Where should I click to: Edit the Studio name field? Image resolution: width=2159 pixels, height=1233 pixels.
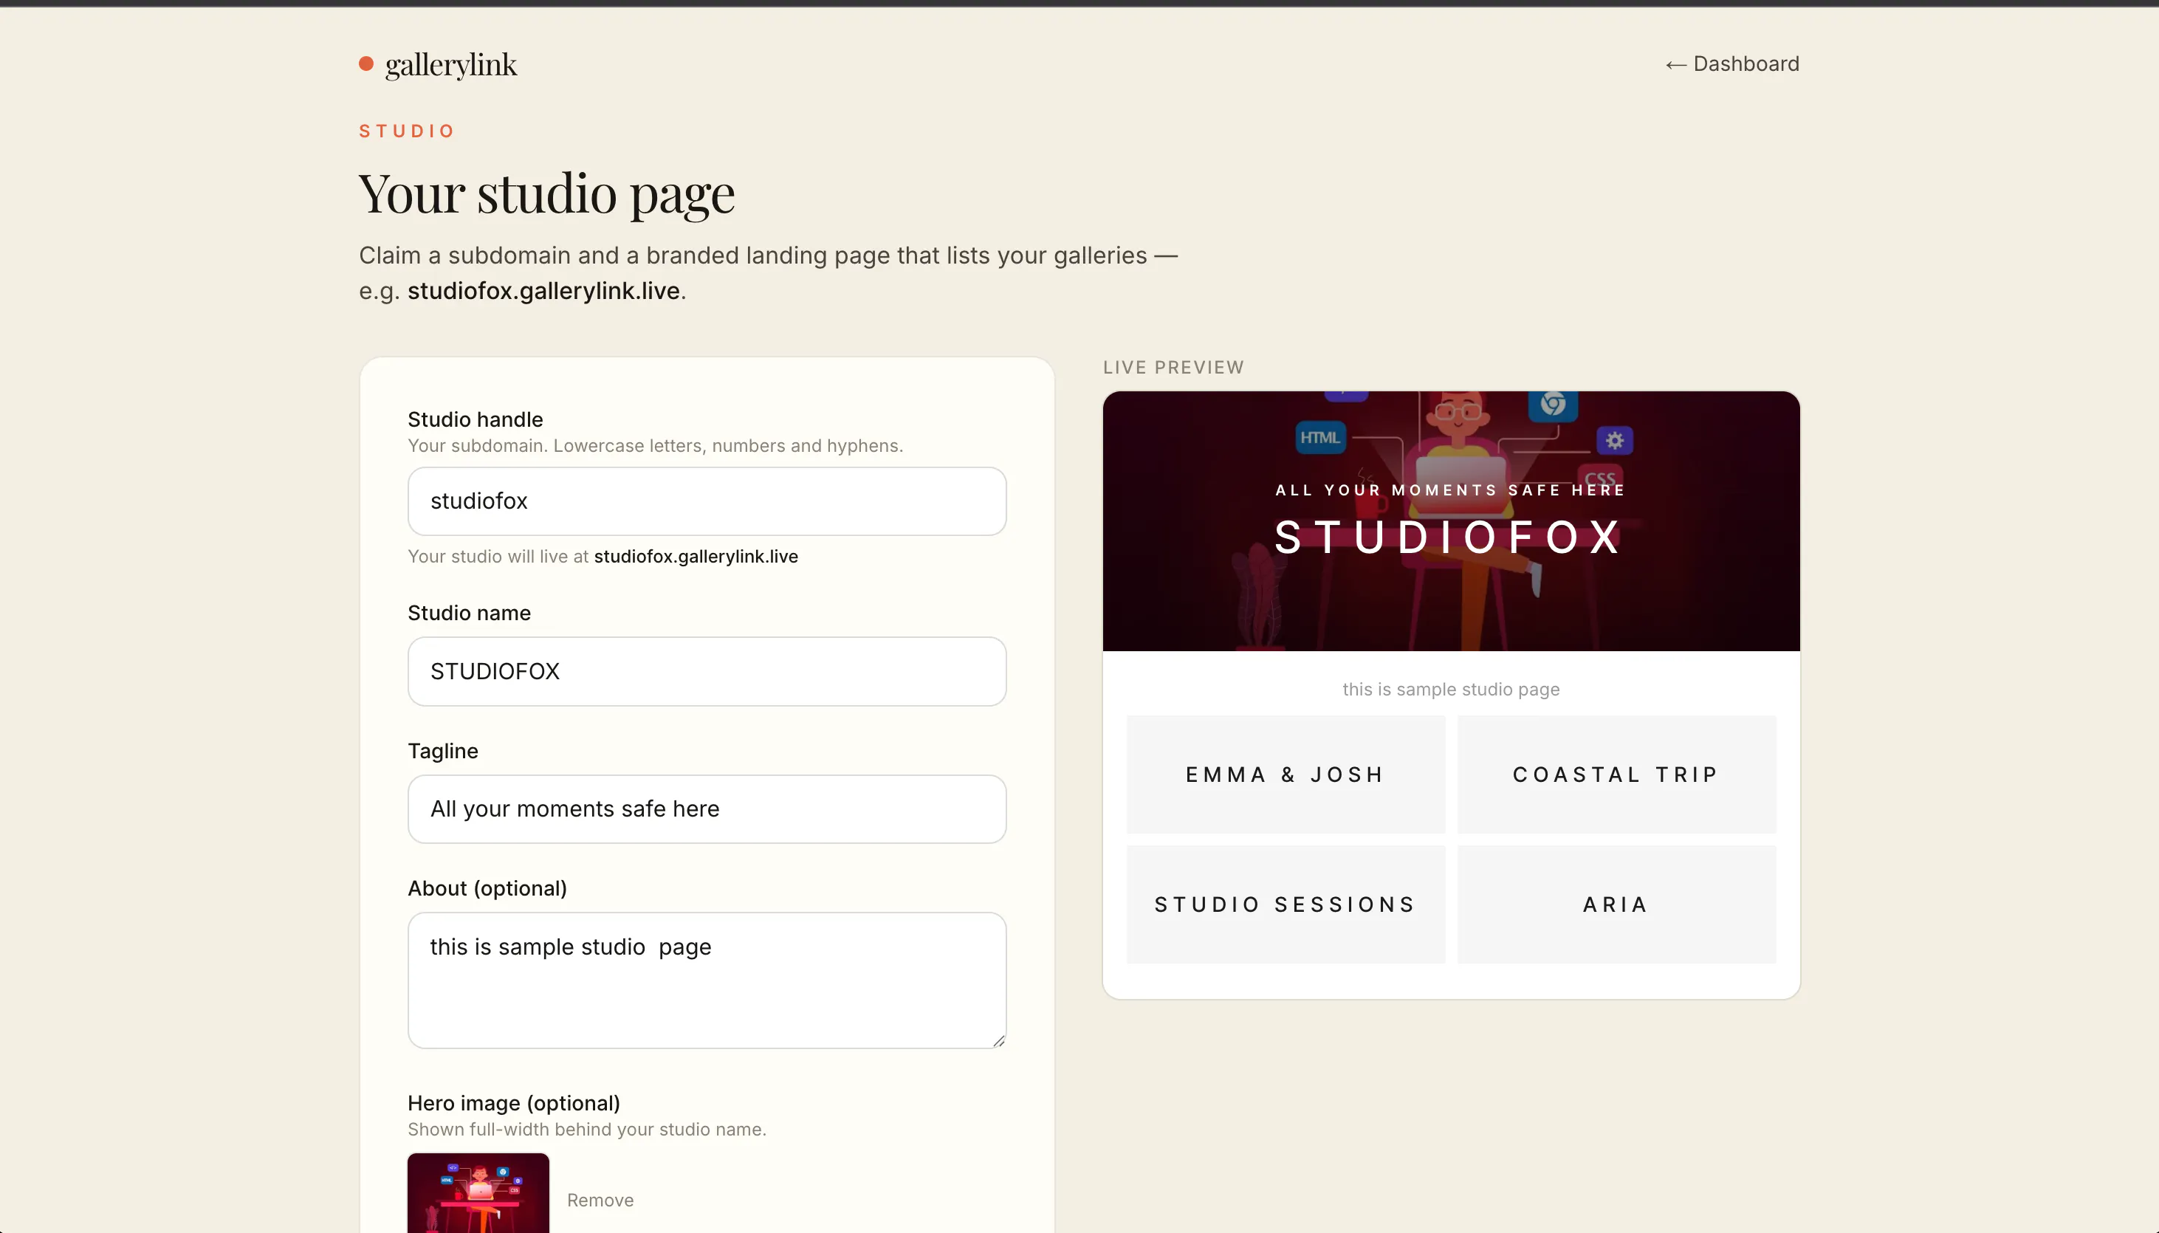(x=706, y=670)
